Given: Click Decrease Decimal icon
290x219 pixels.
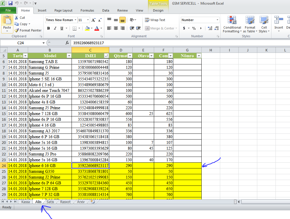Looking at the screenshot, I should (x=217, y=28).
